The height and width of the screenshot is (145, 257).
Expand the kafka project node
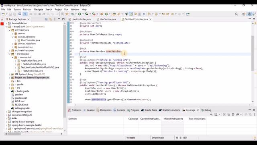[x=6, y=118]
